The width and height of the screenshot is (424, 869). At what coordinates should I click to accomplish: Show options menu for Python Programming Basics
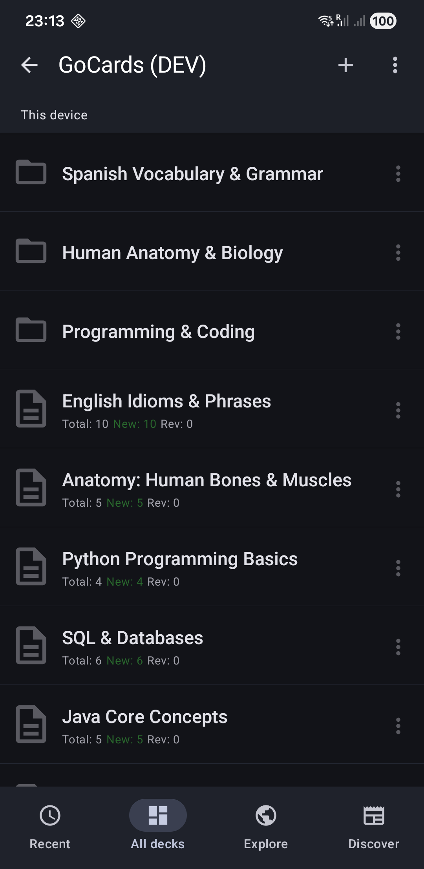pos(398,568)
